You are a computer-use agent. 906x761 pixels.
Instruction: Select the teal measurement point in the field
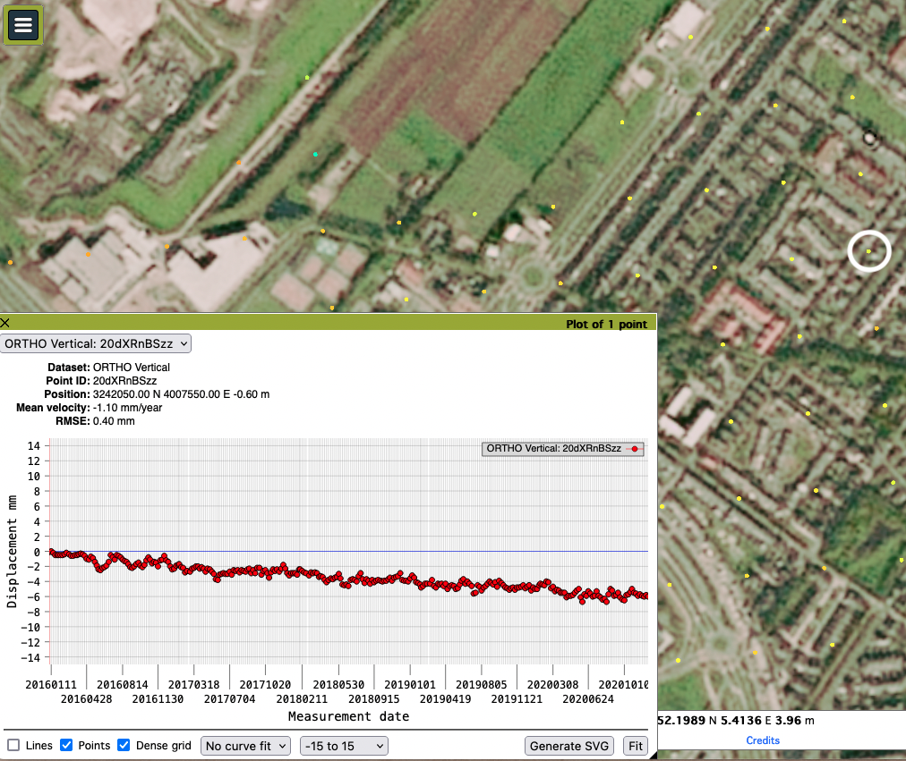tap(315, 156)
